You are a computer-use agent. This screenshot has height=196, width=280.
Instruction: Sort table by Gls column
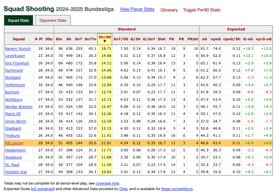pos(59,39)
